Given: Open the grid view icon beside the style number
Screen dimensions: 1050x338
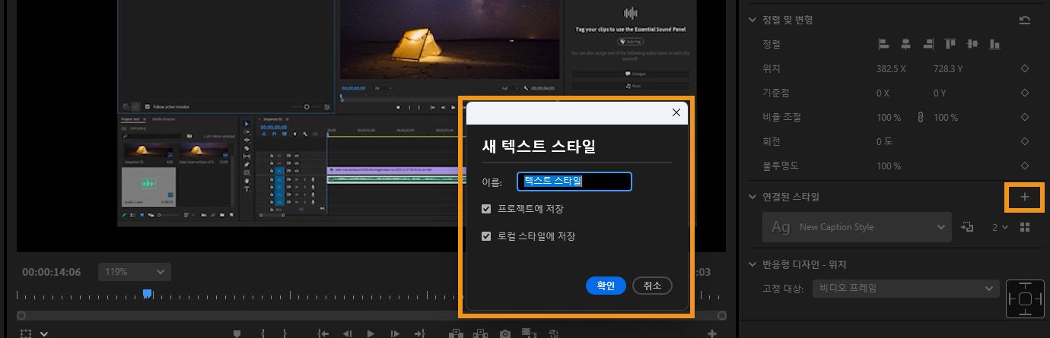Looking at the screenshot, I should coord(1024,227).
